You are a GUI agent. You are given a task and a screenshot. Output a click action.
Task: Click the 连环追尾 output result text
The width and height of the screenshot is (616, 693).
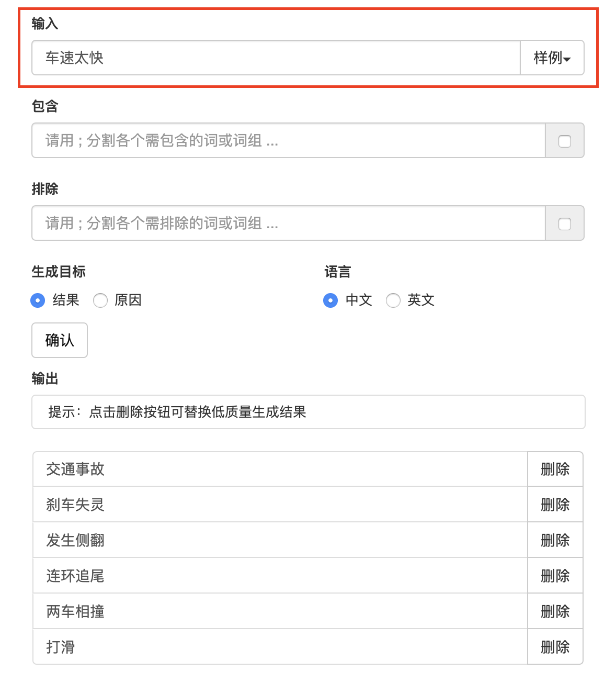click(x=75, y=576)
